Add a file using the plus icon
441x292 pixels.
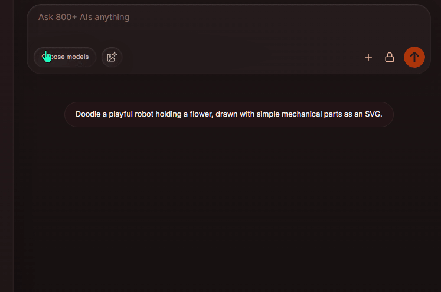[x=368, y=57]
